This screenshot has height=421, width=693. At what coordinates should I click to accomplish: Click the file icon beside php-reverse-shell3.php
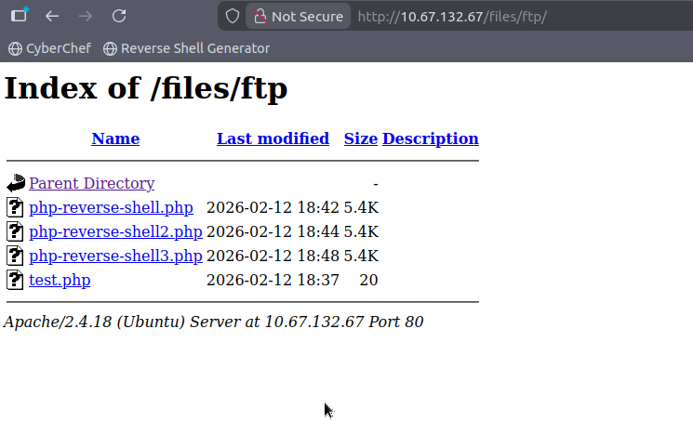point(15,256)
